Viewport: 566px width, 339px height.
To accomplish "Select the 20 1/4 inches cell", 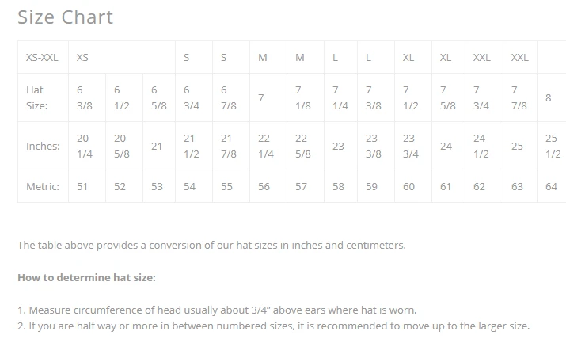I will (x=84, y=146).
